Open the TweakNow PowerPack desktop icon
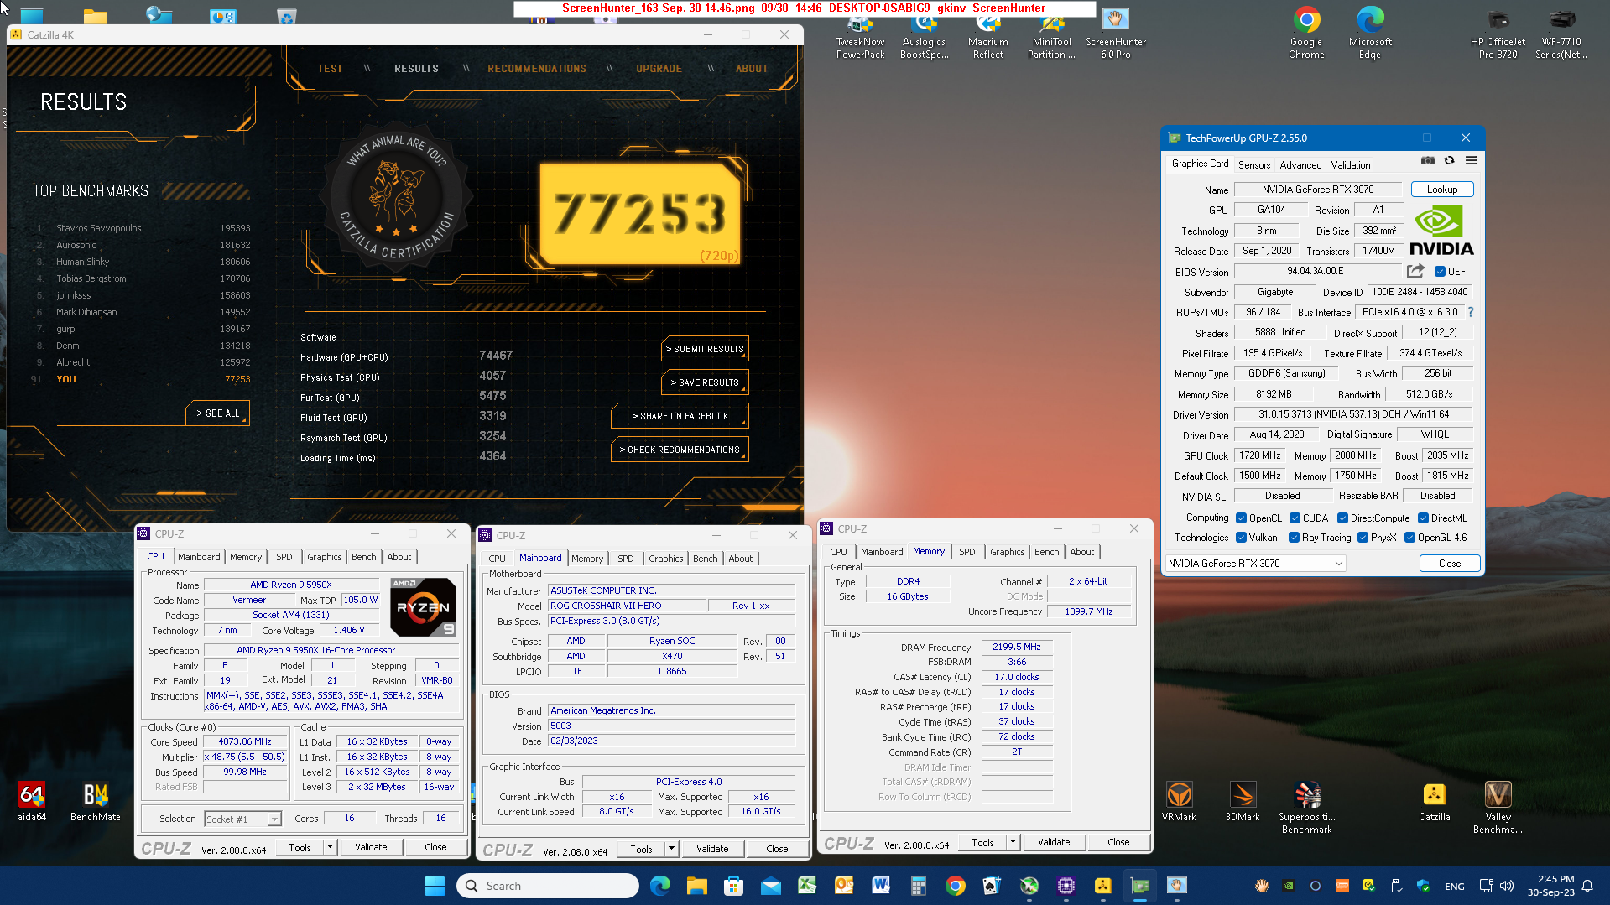 [x=860, y=34]
